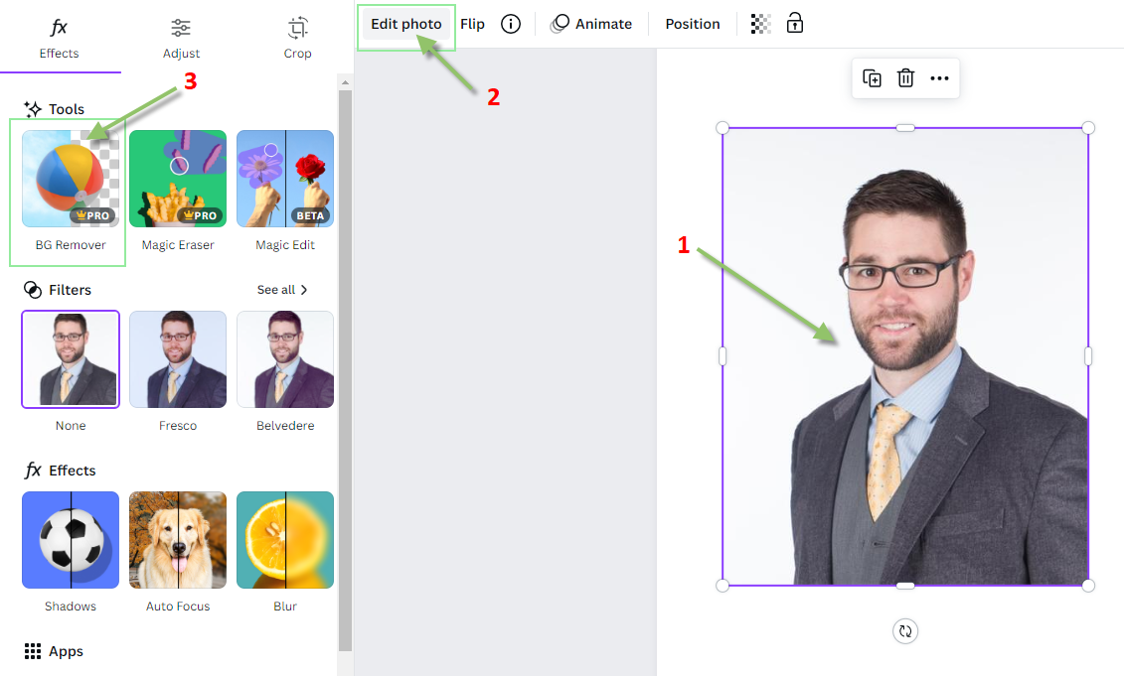Select the BG Remover tool

pyautogui.click(x=68, y=179)
